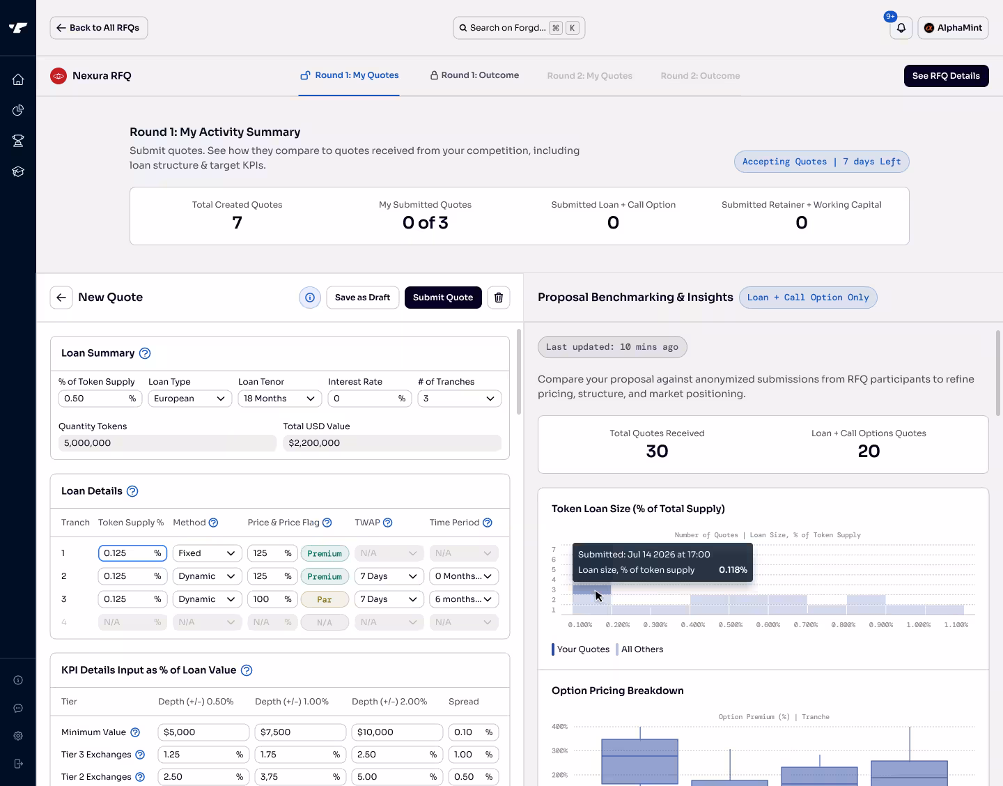
Task: Click Tier 2 Exchanges depth 2.00% field 5.00
Action: coord(397,777)
